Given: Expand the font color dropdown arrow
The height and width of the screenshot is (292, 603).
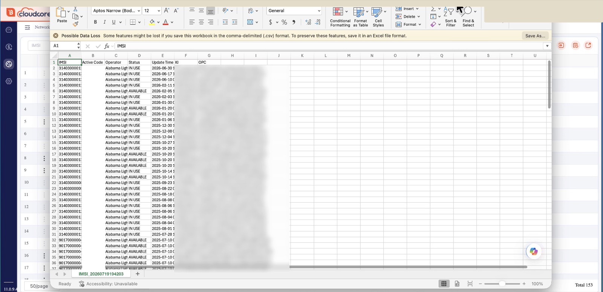Looking at the screenshot, I should click(x=172, y=22).
